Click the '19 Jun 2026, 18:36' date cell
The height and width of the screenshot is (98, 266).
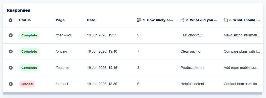pos(102,84)
